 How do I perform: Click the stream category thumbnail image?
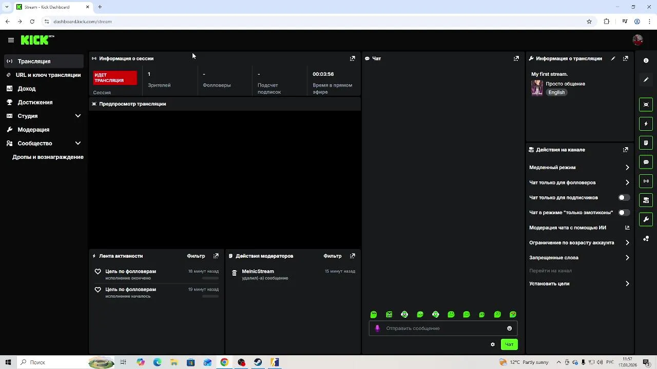(x=537, y=88)
